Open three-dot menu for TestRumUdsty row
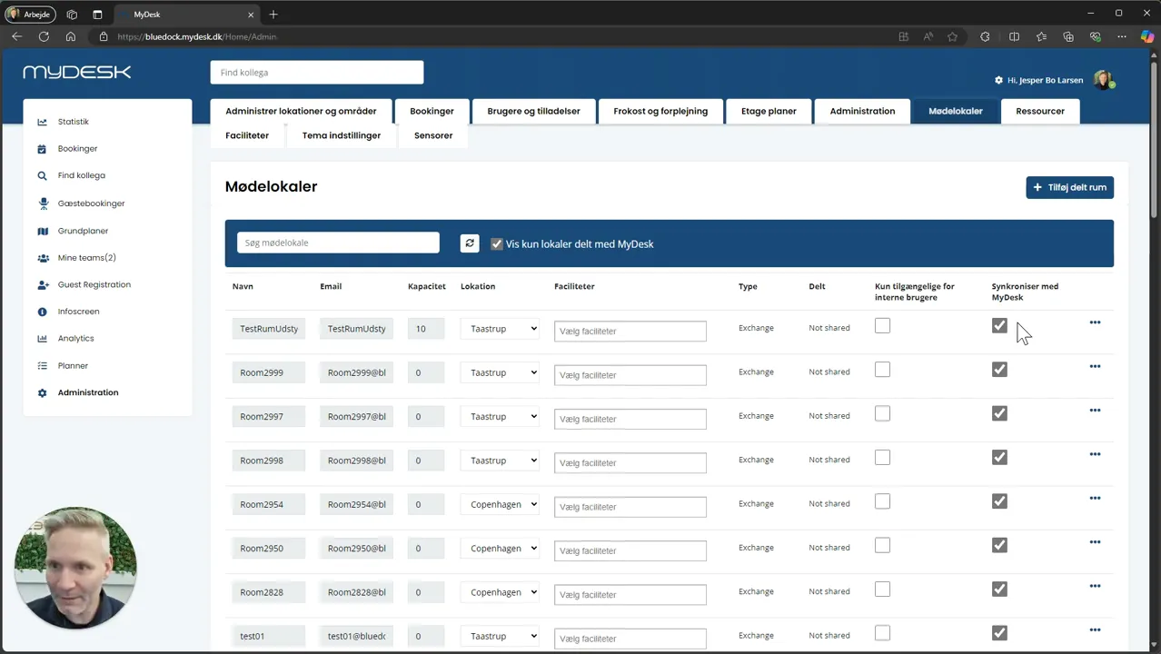 tap(1095, 322)
